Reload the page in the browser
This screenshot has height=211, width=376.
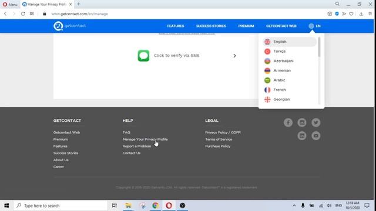23,14
